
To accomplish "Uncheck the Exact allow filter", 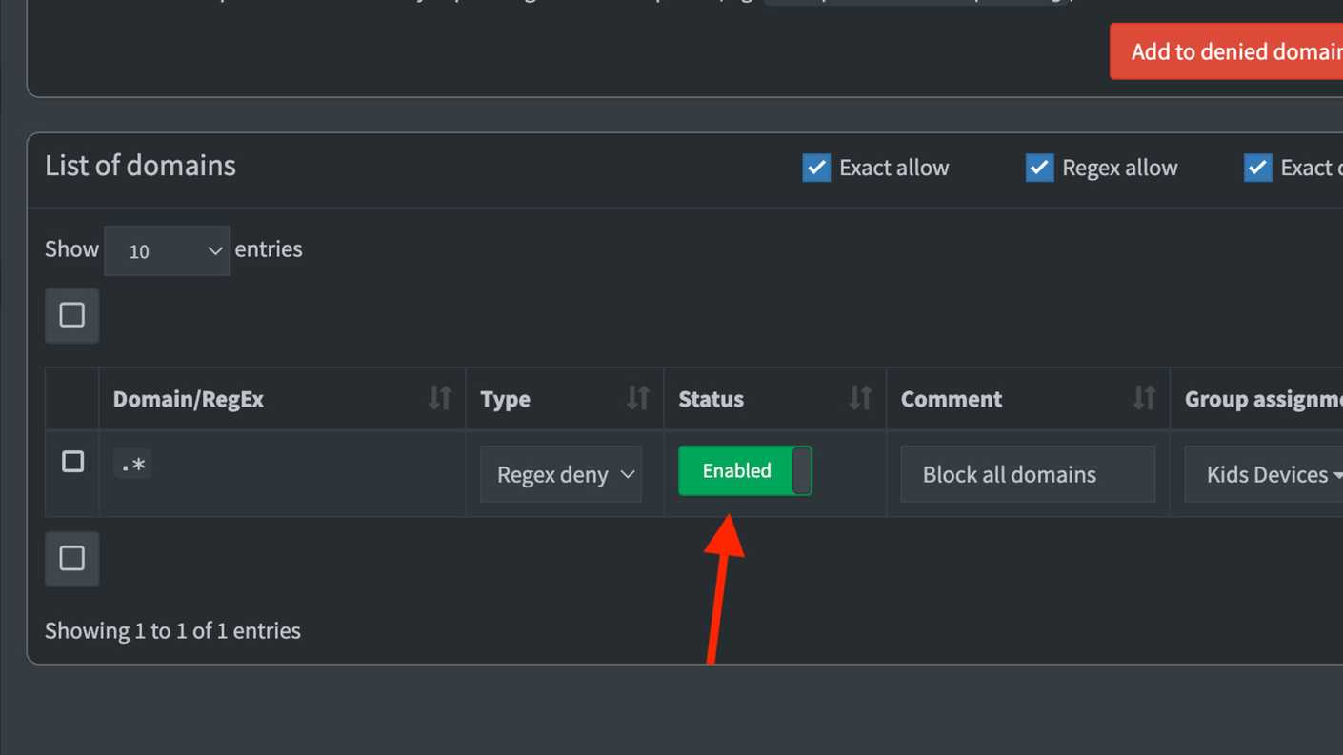I will [816, 168].
